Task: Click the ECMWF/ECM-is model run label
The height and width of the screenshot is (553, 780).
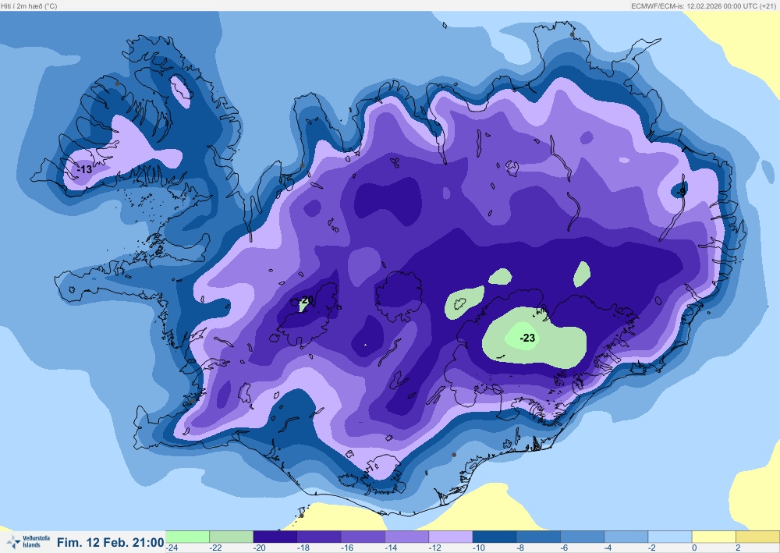Action: (703, 6)
